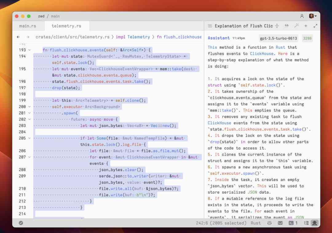The width and height of the screenshot is (332, 233).
Task: Click the zed project name in title bar
Action: point(41,16)
